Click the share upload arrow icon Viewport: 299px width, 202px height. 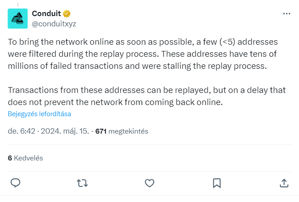(284, 183)
